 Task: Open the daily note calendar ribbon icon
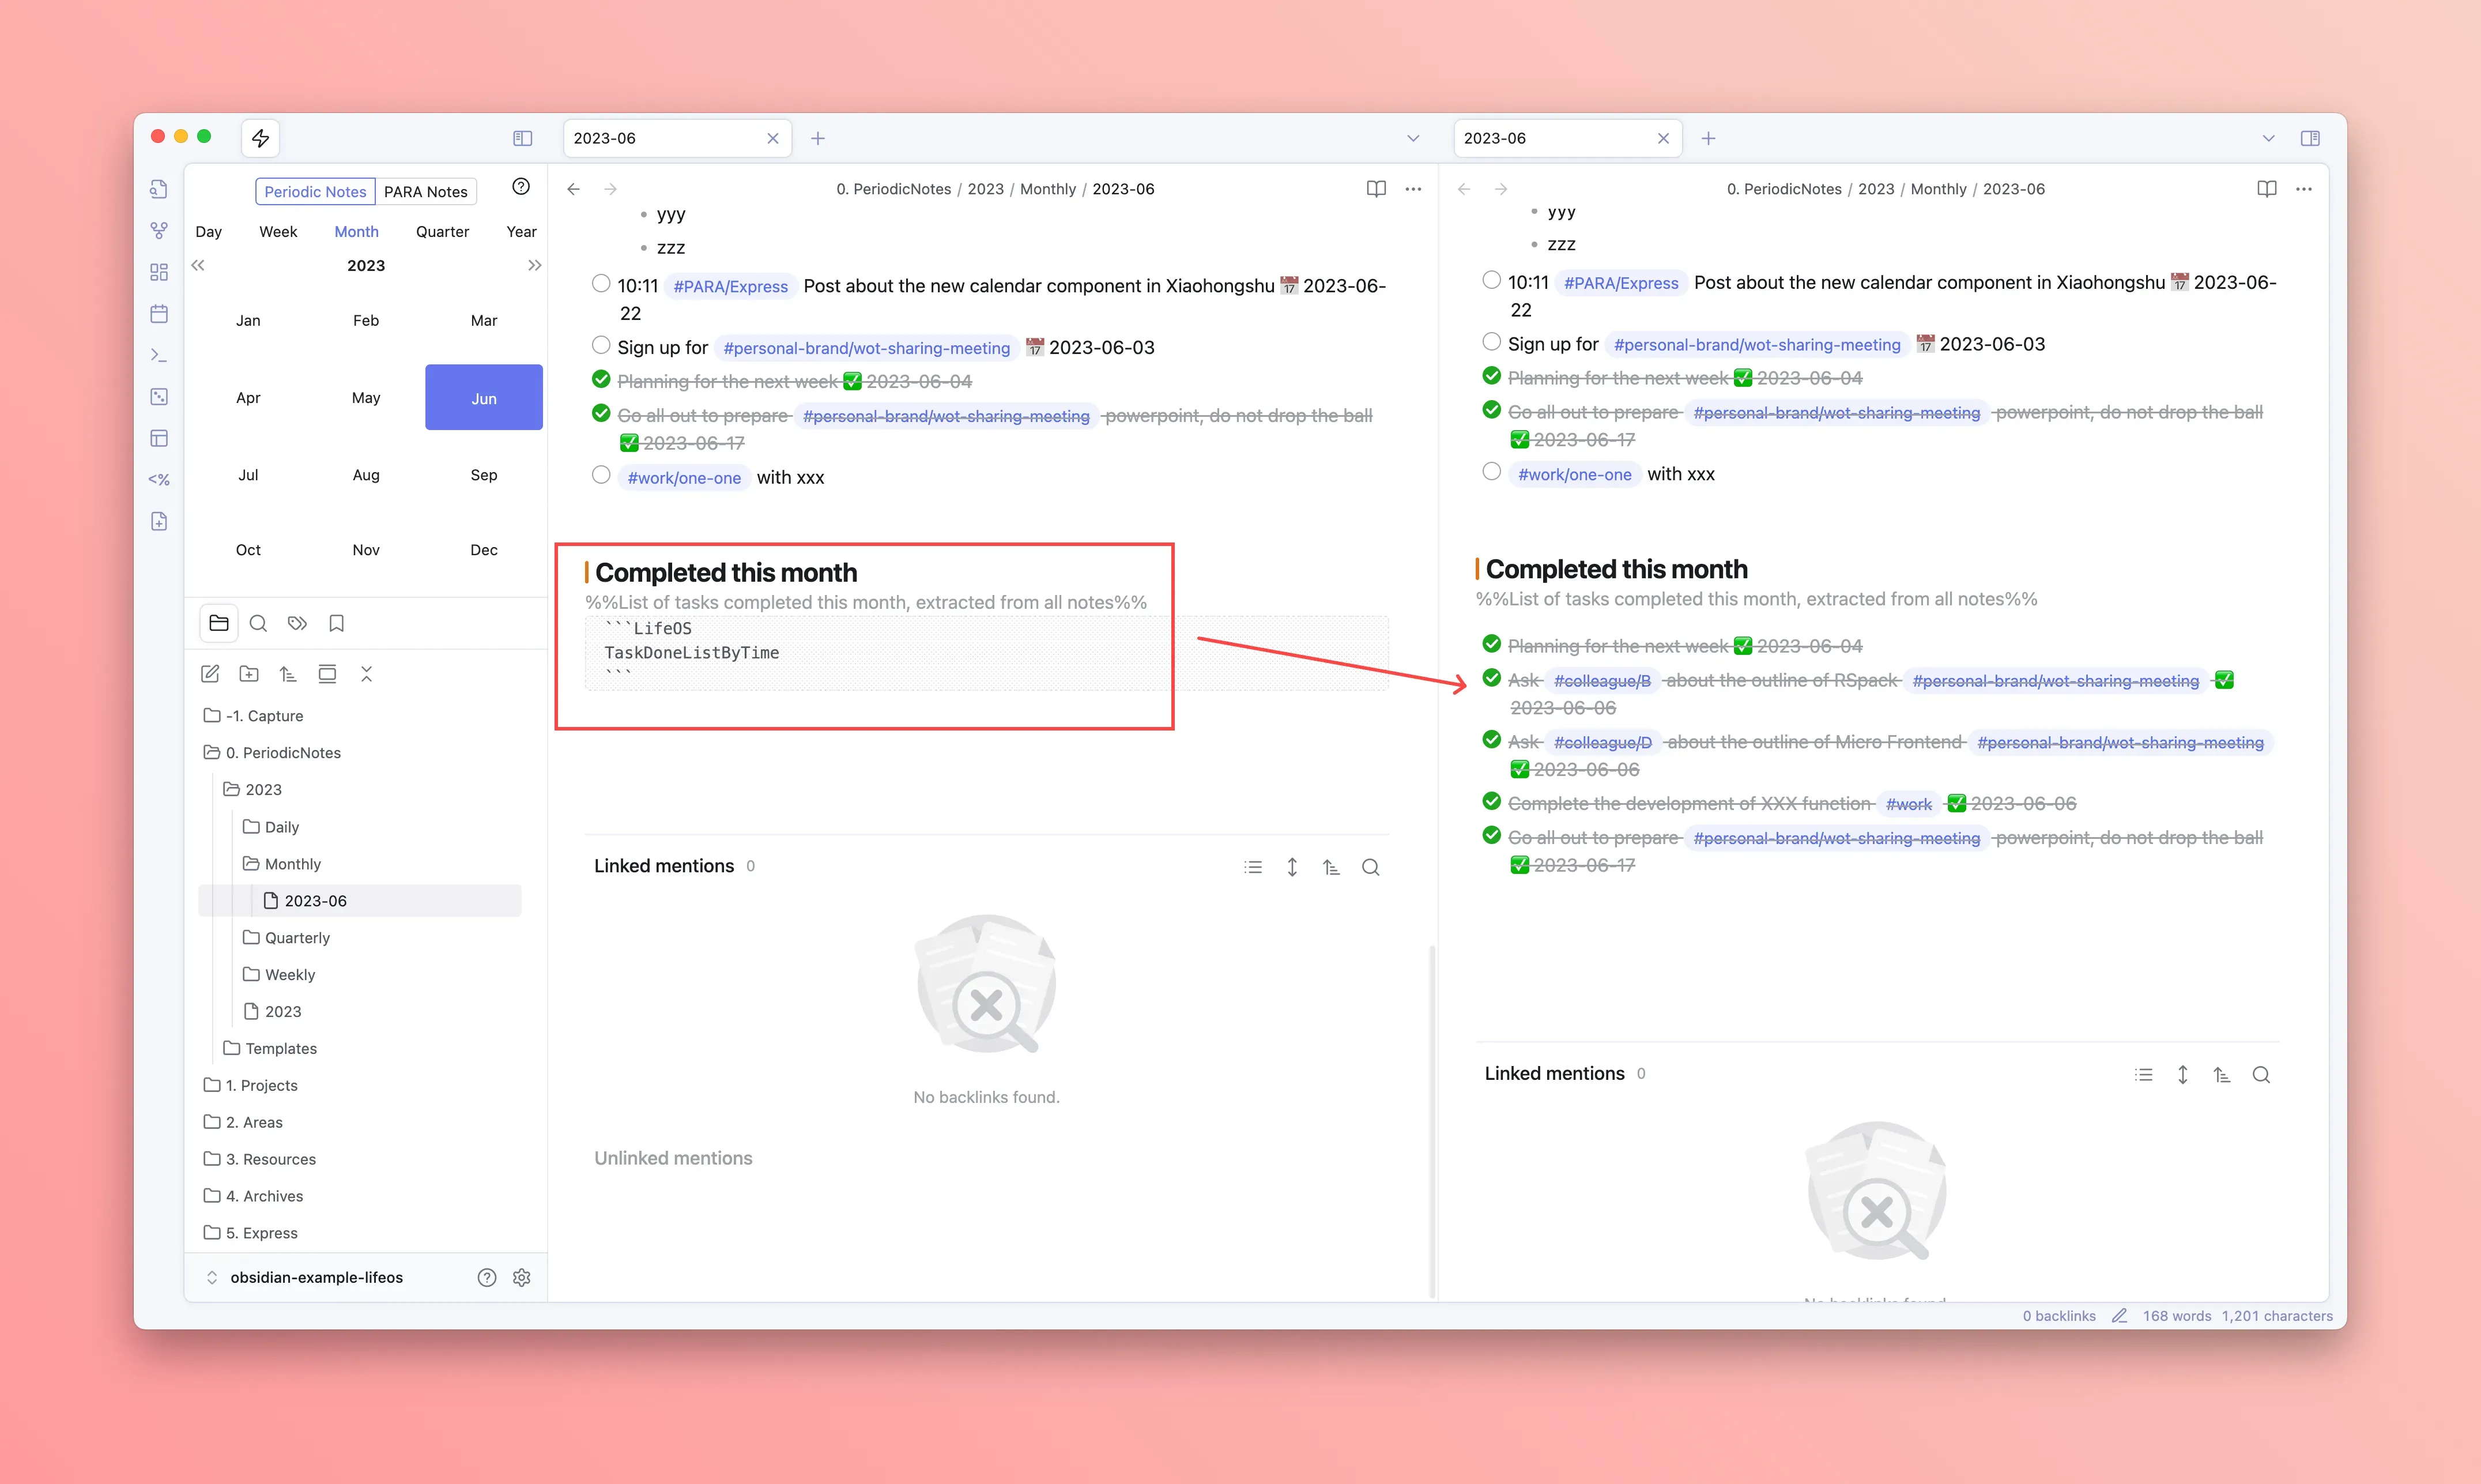(159, 314)
